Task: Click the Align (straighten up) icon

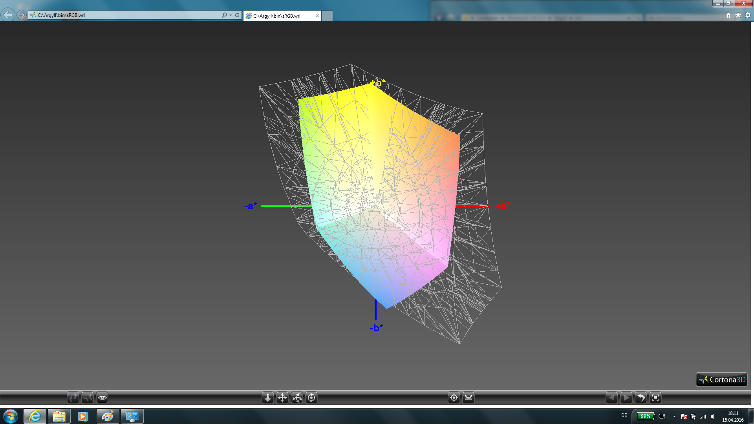Action: [x=469, y=398]
